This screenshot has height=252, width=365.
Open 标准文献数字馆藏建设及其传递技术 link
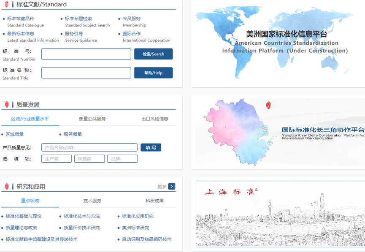click(41, 239)
